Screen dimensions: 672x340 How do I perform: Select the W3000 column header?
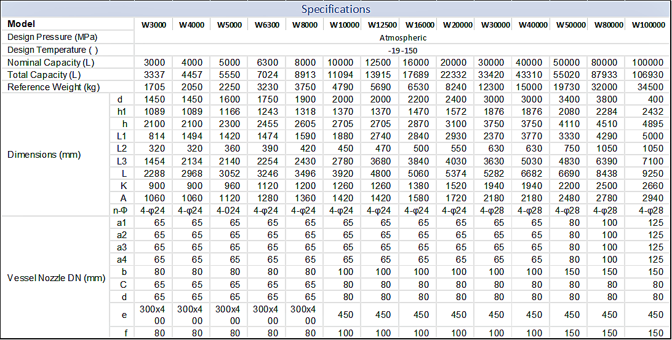(x=154, y=25)
